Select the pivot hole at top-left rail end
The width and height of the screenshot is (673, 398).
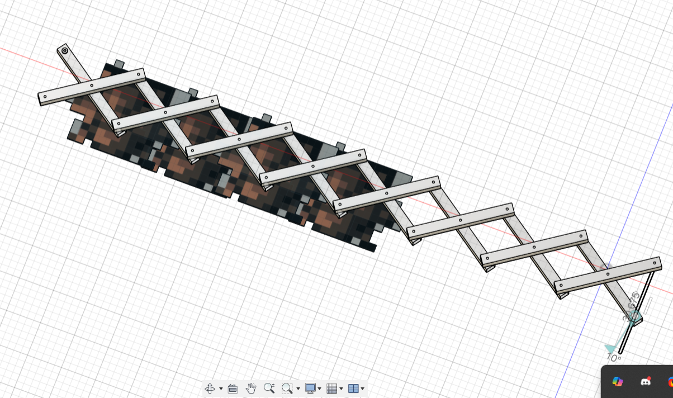65,51
